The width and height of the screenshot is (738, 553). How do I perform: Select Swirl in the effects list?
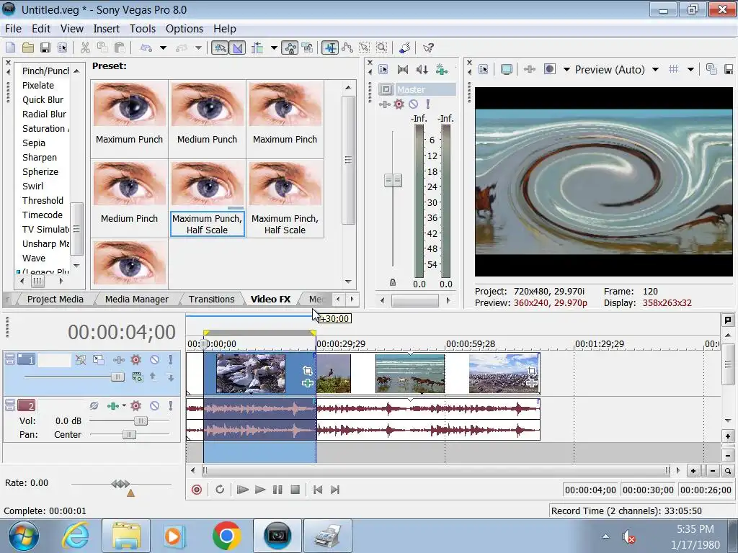tap(32, 186)
